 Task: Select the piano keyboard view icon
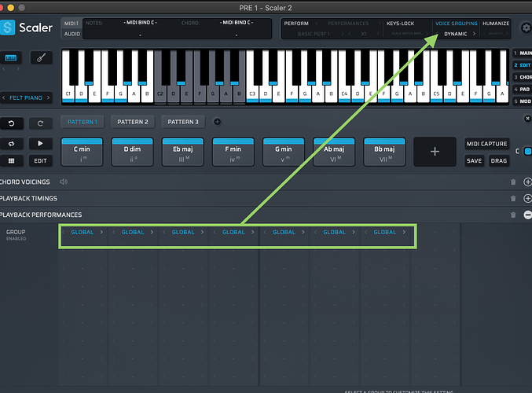point(11,58)
